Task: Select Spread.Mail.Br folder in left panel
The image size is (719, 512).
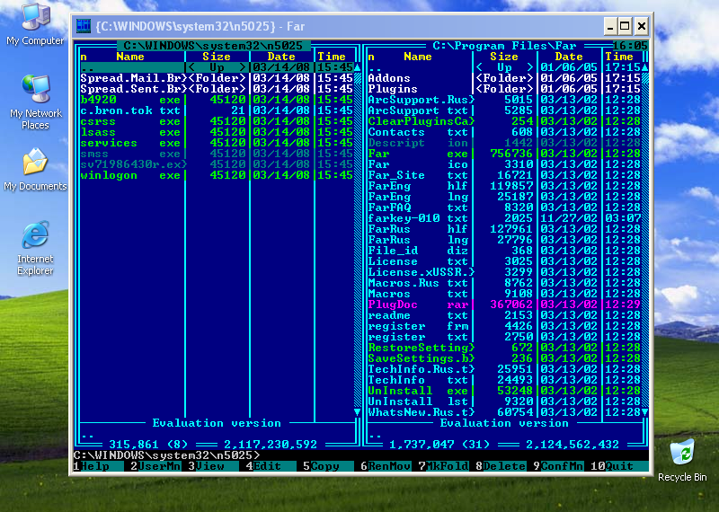Action: click(x=217, y=78)
